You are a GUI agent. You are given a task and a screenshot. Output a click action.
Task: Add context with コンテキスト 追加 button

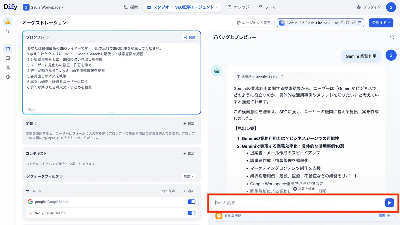189,154
